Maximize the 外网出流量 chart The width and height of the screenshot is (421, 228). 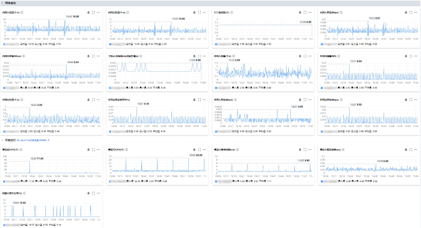[x=411, y=56]
